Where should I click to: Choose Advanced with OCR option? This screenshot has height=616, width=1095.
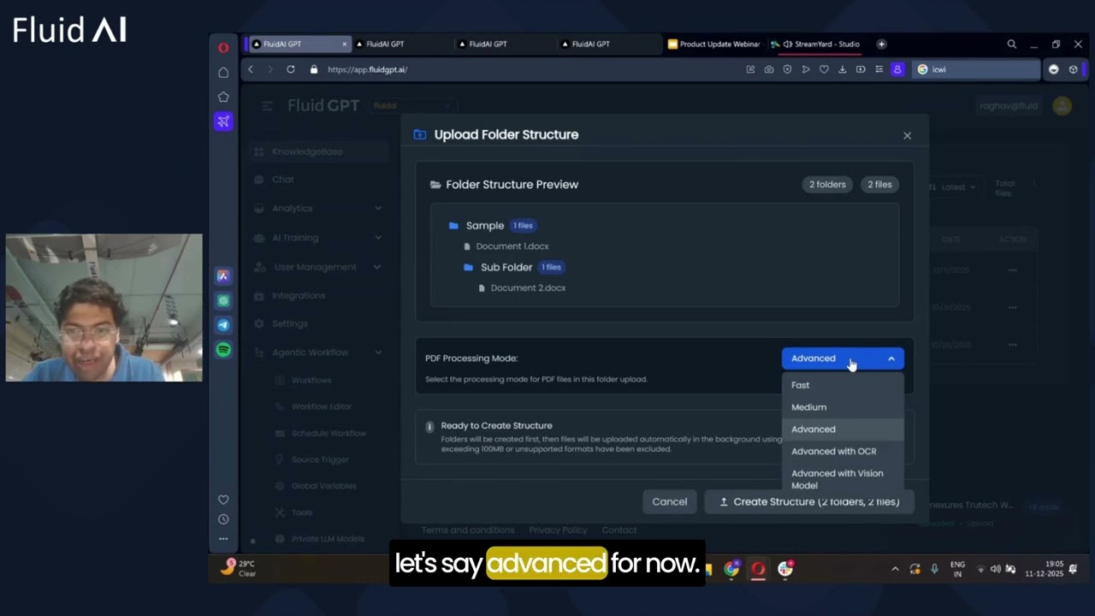(x=843, y=452)
